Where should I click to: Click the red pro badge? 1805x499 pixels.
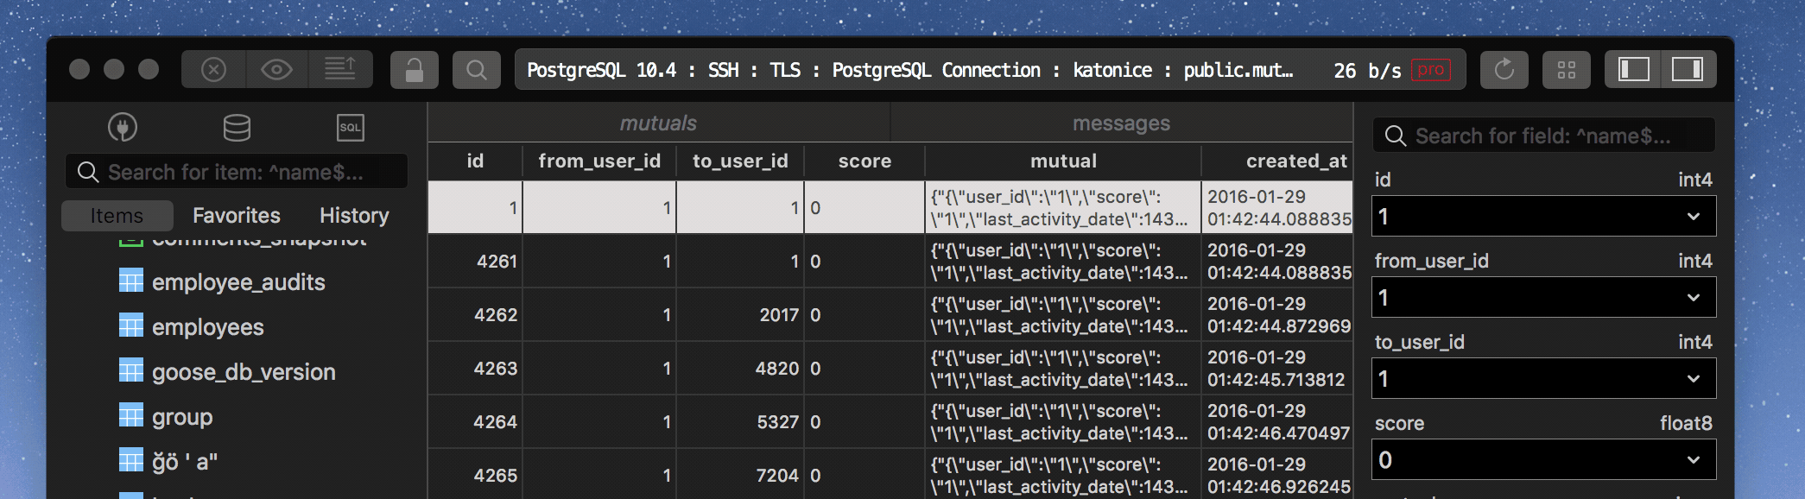[x=1430, y=70]
